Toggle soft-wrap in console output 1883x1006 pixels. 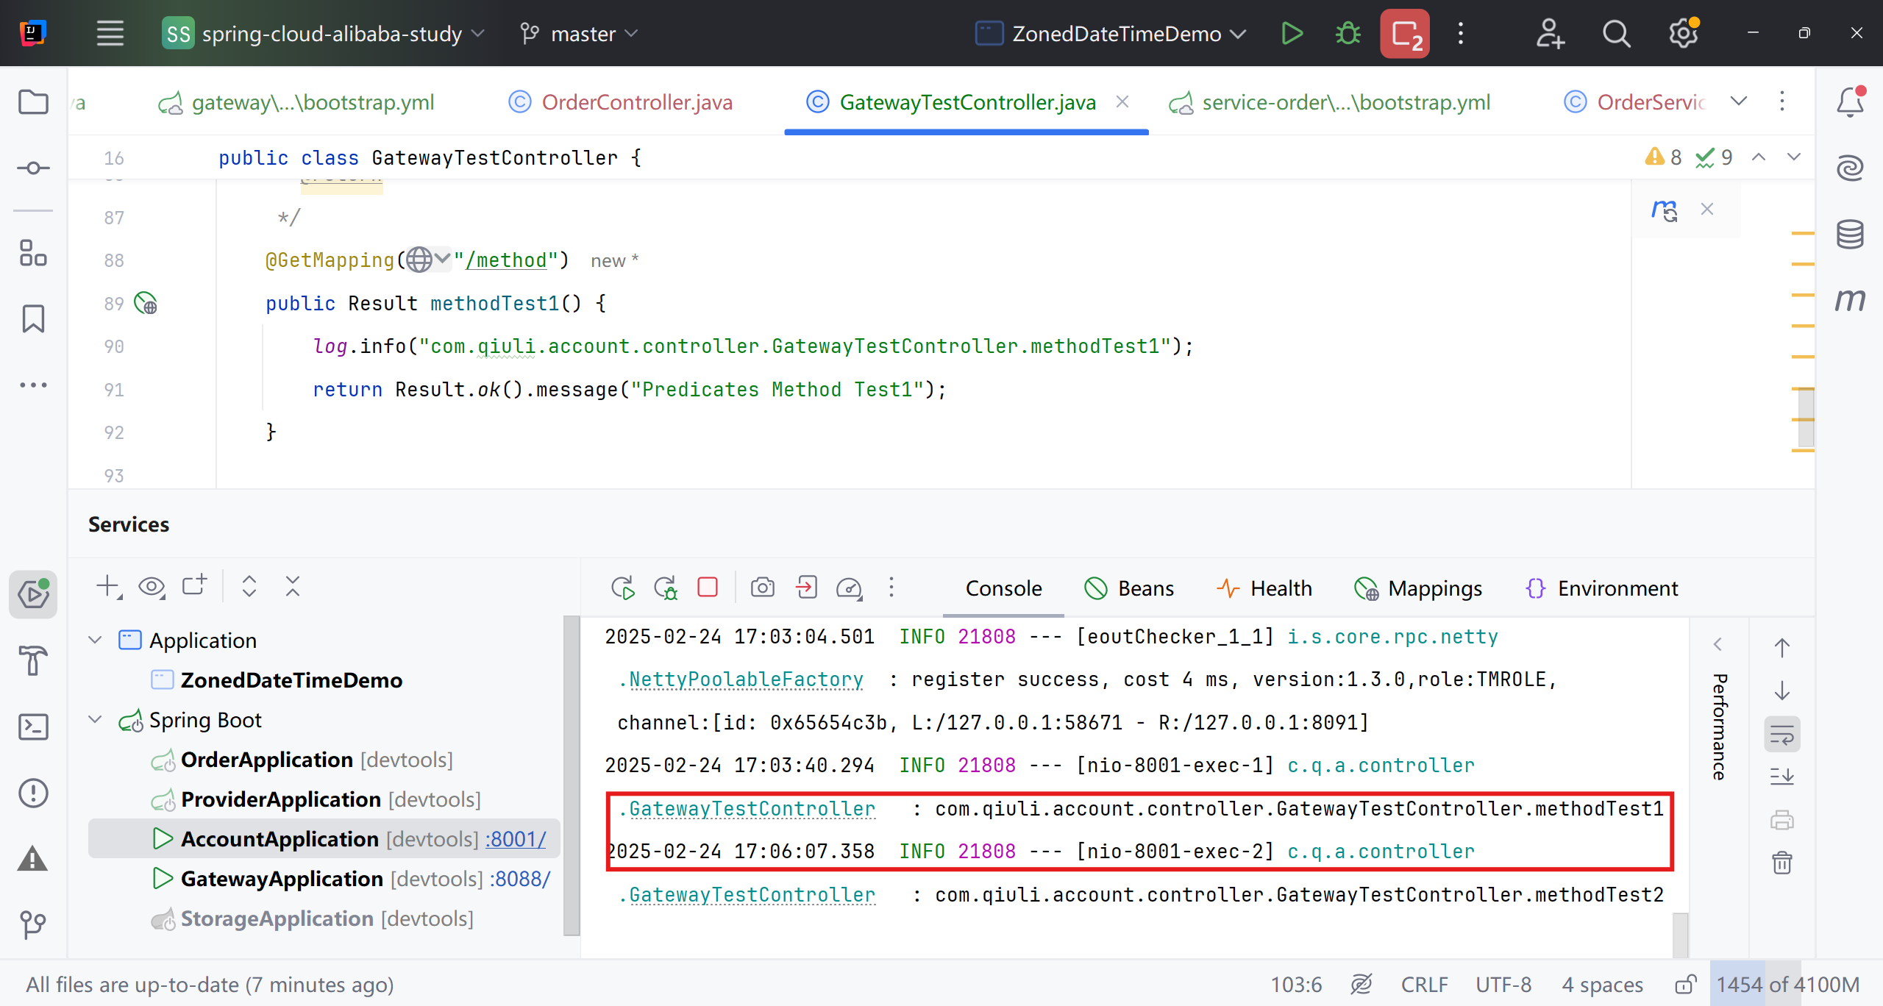[x=1782, y=734]
